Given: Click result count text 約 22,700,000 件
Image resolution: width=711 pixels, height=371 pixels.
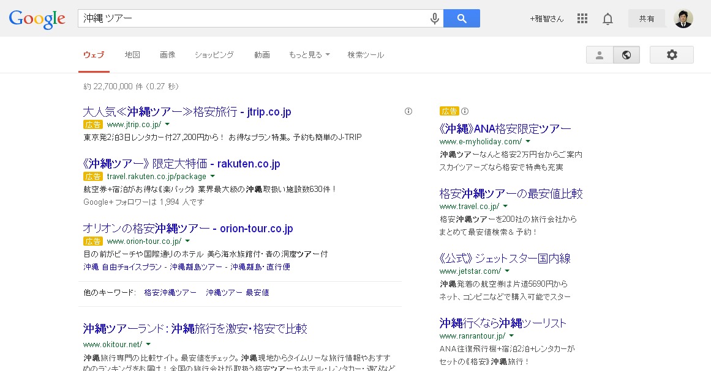Looking at the screenshot, I should (x=113, y=86).
